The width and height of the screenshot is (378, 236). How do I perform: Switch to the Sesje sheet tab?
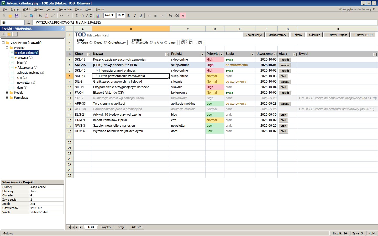[x=121, y=227]
